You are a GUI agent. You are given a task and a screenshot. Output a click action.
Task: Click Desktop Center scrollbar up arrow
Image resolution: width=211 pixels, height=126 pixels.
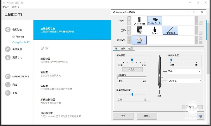(x=208, y=21)
